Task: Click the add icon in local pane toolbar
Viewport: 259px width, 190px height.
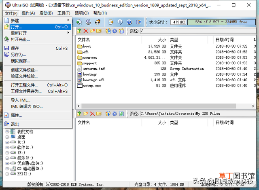Action: coord(108,114)
